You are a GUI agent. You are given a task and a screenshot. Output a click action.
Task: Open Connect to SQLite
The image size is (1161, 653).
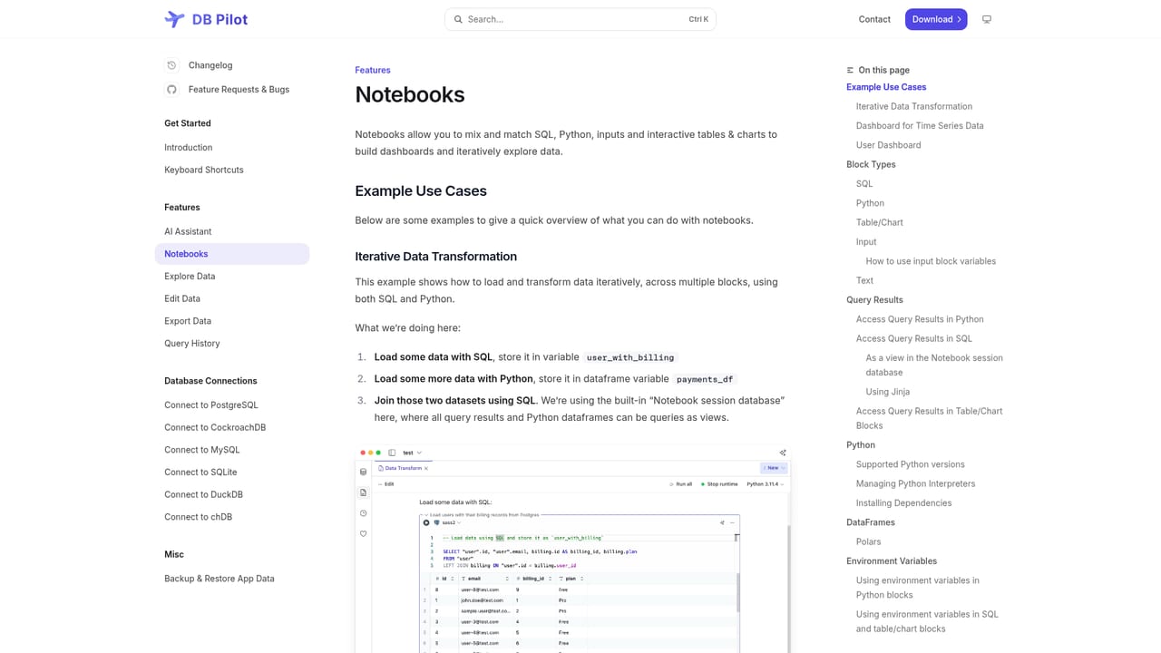click(x=200, y=473)
